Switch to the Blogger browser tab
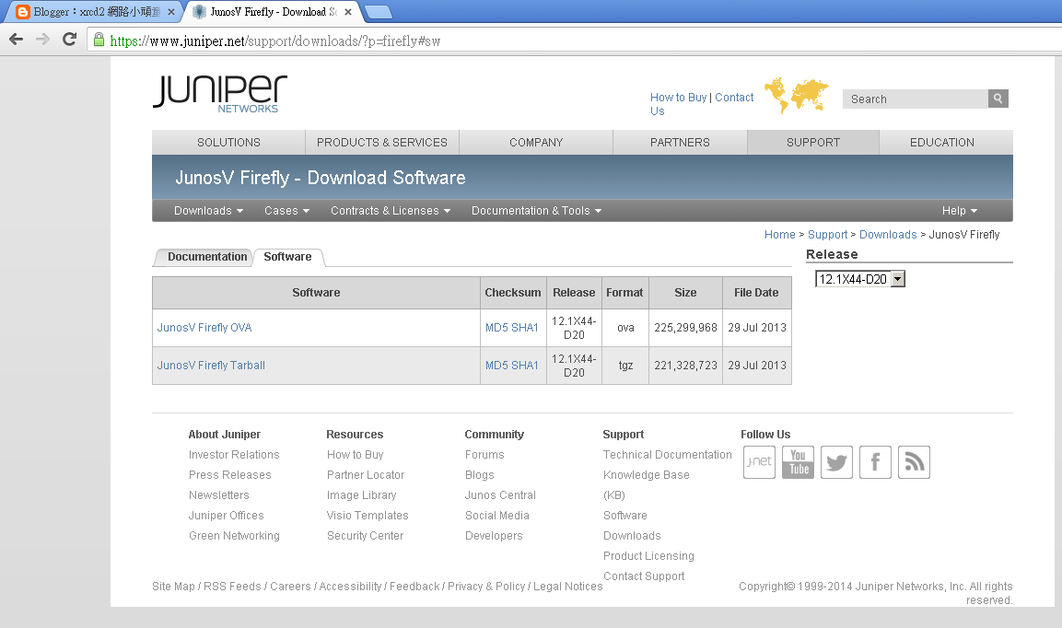 pyautogui.click(x=91, y=12)
